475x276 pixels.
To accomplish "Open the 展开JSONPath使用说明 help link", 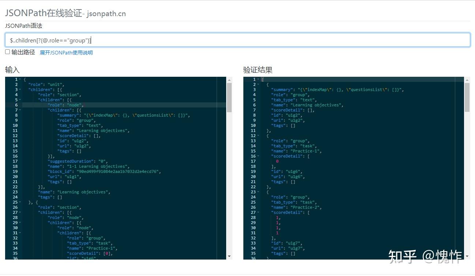I will 66,52.
